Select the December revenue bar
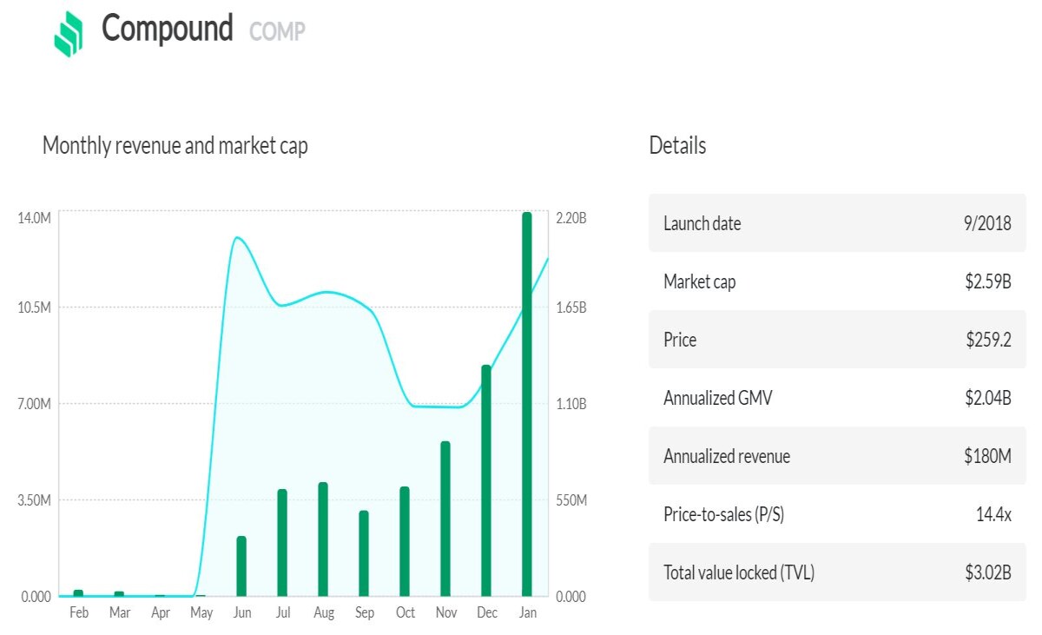This screenshot has height=635, width=1042. [x=486, y=480]
